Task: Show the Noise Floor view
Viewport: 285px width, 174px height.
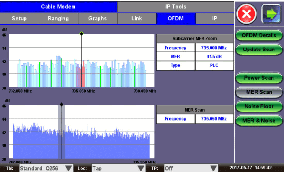Action: [x=259, y=106]
